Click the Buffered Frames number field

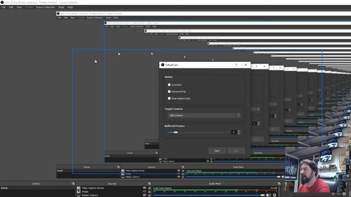tap(234, 132)
